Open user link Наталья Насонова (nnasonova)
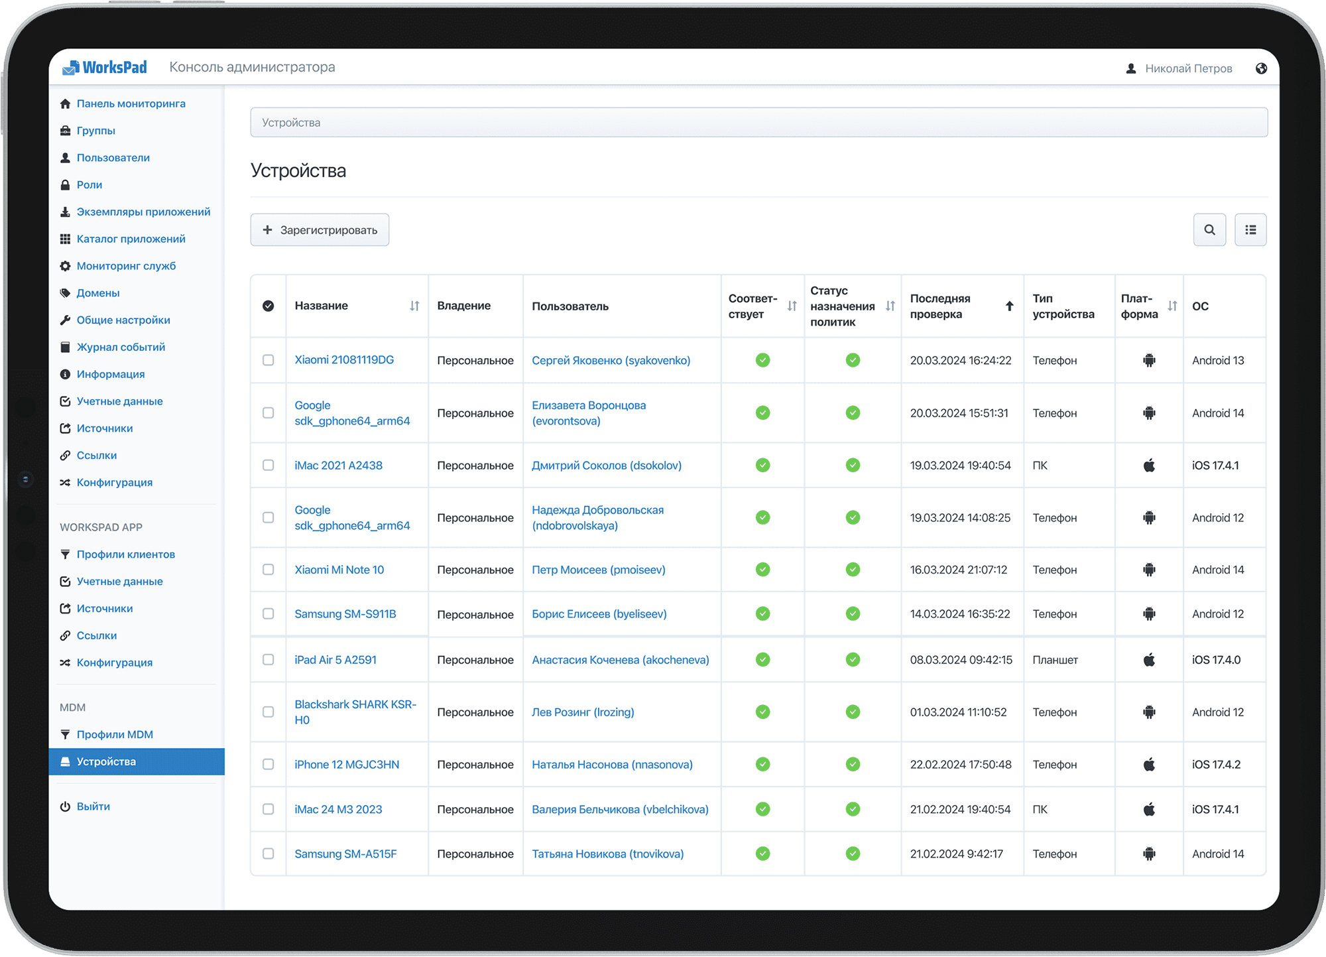This screenshot has width=1326, height=957. pyautogui.click(x=612, y=764)
